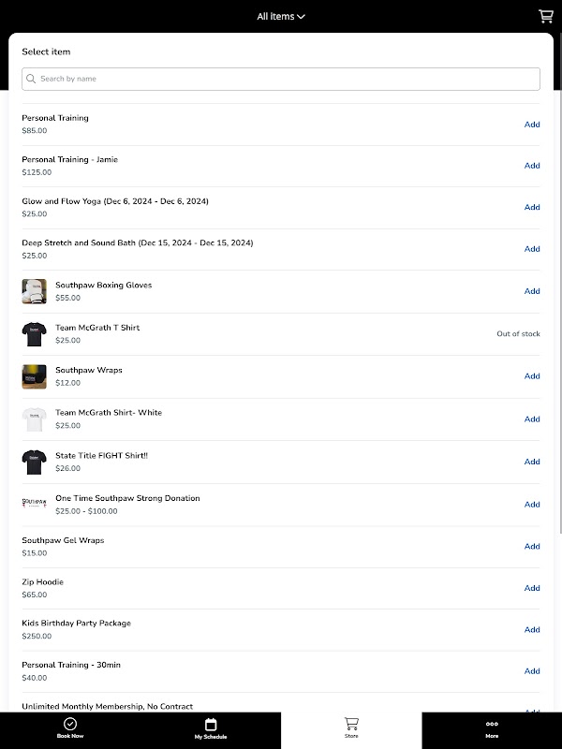The image size is (562, 749).
Task: Add State Title FIGHT Shirt
Action: pyautogui.click(x=532, y=462)
